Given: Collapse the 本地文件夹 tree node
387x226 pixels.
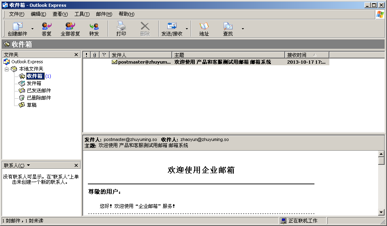Looking at the screenshot, I should click(6, 69).
